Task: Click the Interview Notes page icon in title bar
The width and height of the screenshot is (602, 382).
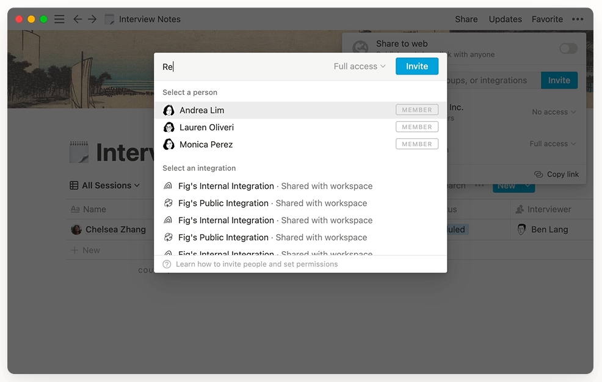Action: (x=109, y=19)
